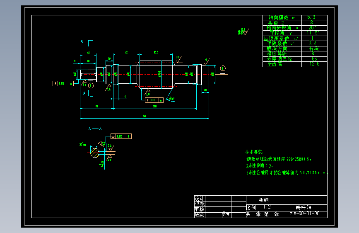Click the 齿顶高系数 label

point(281,38)
